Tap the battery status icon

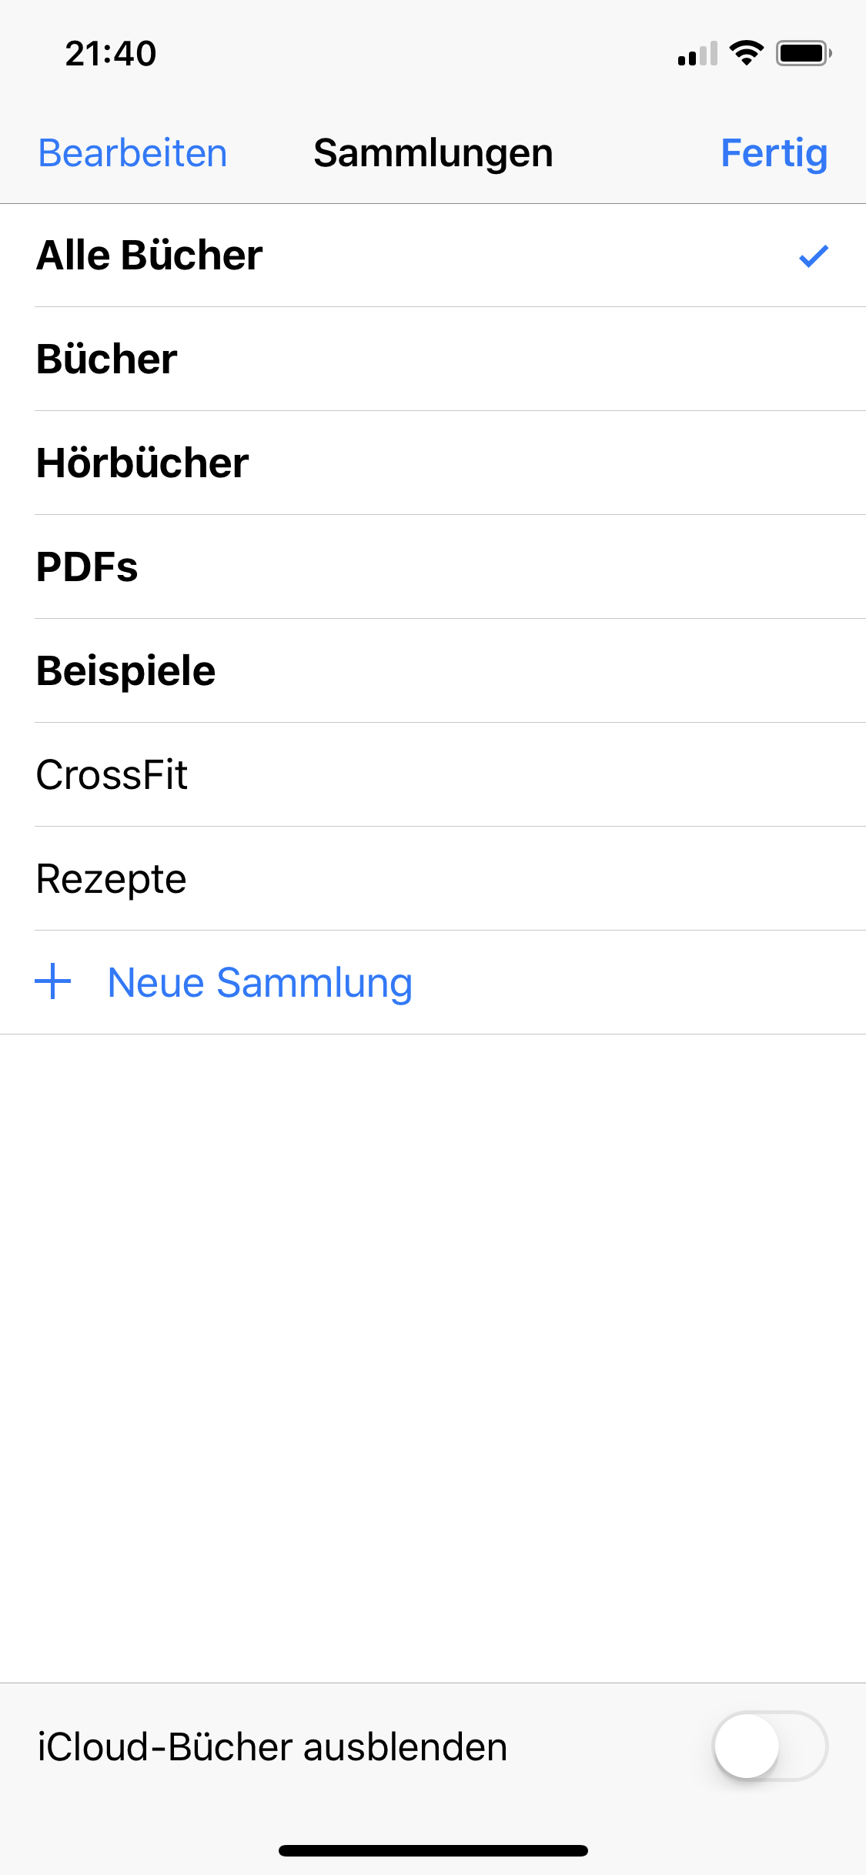(803, 53)
